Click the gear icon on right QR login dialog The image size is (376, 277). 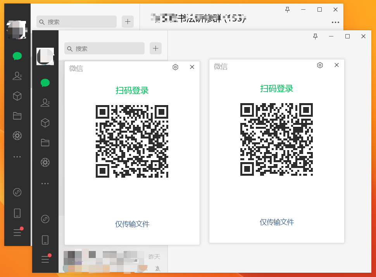[320, 65]
